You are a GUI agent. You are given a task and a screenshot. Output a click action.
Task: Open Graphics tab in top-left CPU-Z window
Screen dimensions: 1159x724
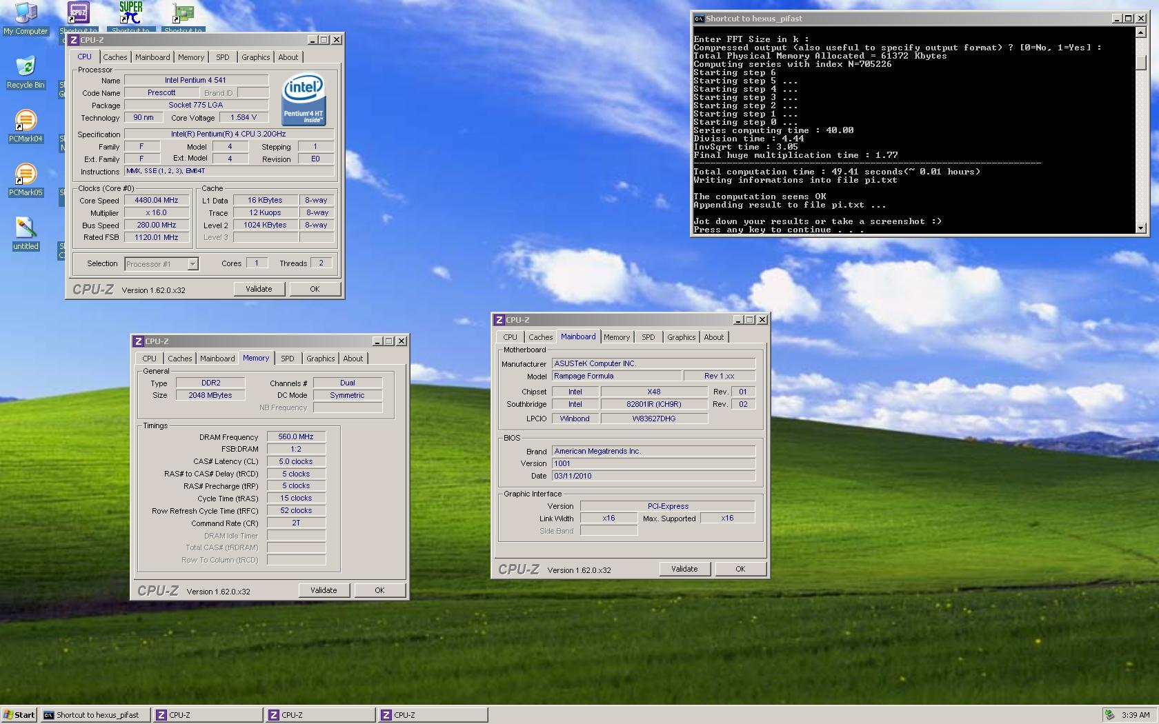tap(255, 57)
